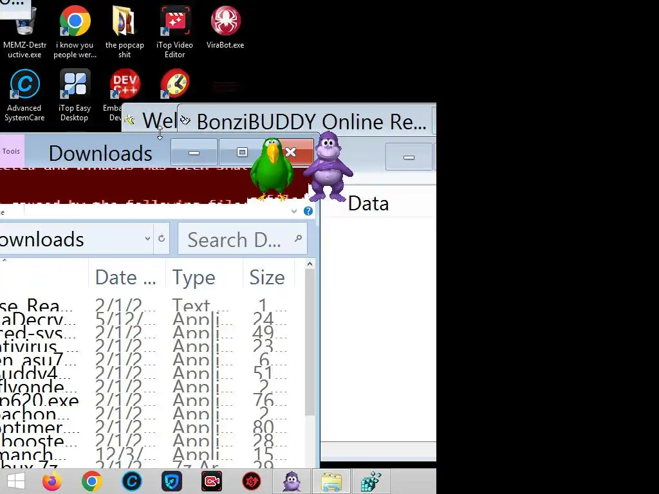Focus the Search Downloads field
Screen dimensions: 659x494
(x=243, y=239)
